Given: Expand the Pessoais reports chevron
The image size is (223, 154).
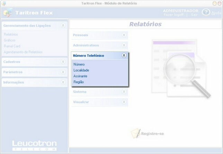Looking at the screenshot, I should click(x=124, y=35).
